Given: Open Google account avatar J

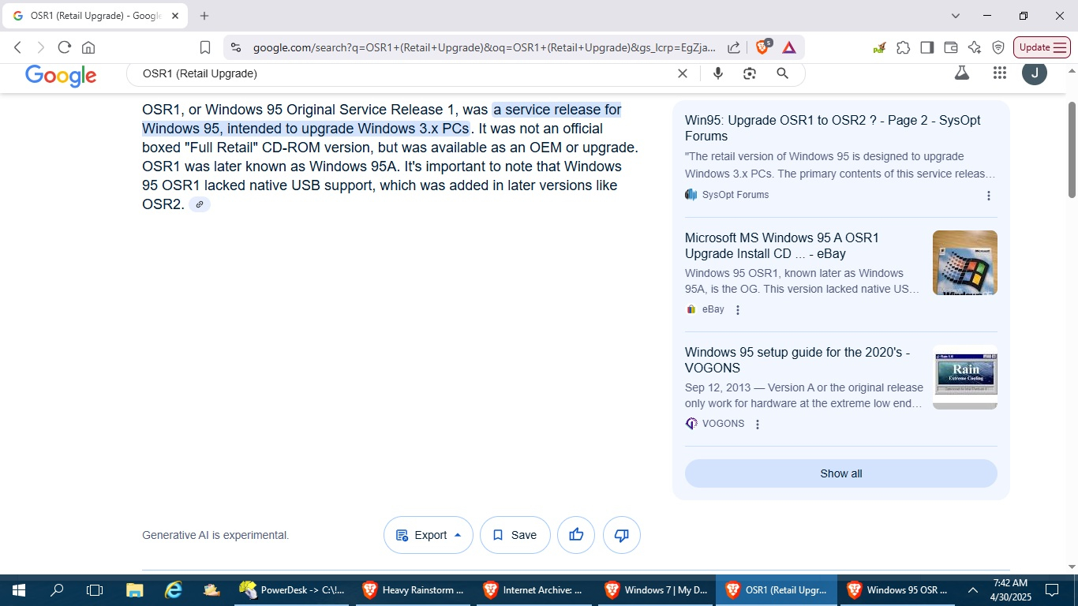Looking at the screenshot, I should (x=1035, y=73).
